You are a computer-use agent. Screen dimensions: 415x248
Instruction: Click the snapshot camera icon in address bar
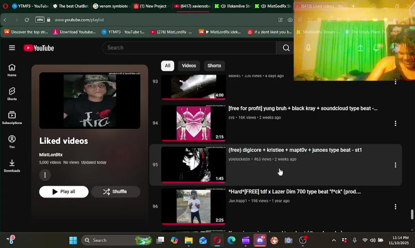pos(290,20)
